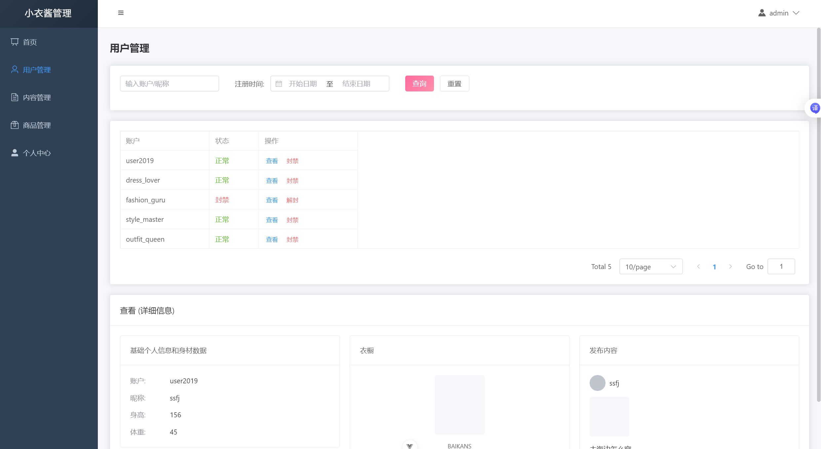The width and height of the screenshot is (821, 449).
Task: View details for fashion_guru
Action: tap(272, 200)
